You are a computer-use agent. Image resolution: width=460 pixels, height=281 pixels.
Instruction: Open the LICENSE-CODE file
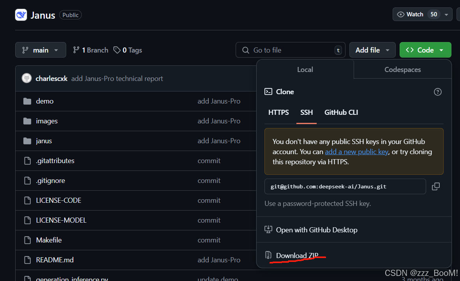point(58,200)
